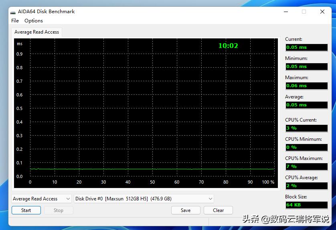The width and height of the screenshot is (336, 230).
Task: Click the Block Size label
Action: point(296,197)
